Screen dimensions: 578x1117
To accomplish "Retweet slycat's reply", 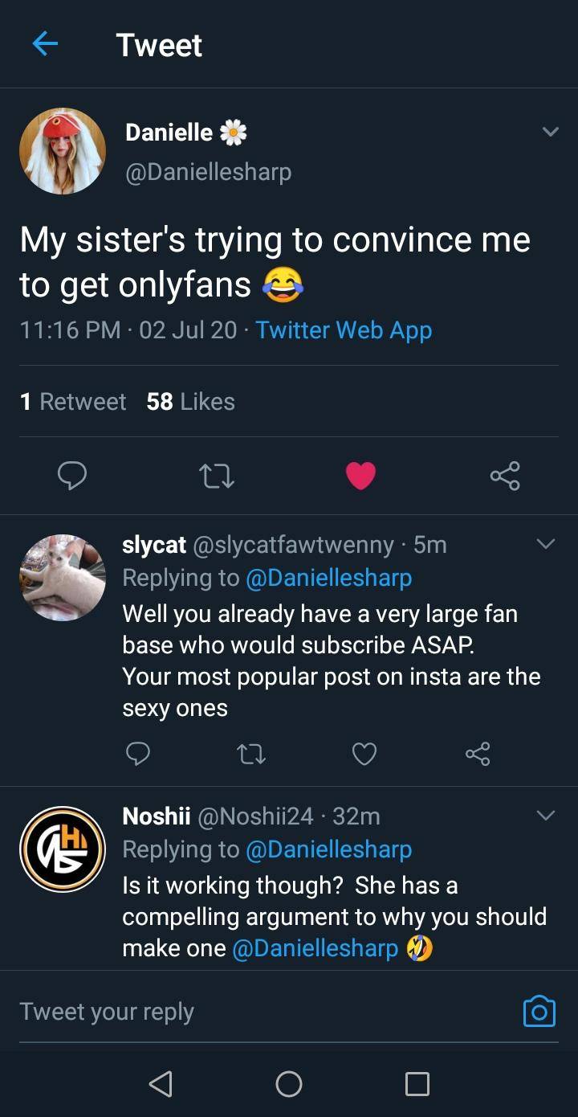I will 251,753.
